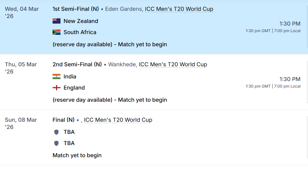Open ICC Men's T20 World Cup link in 1st Semi-Final
The height and width of the screenshot is (169, 308).
click(179, 9)
